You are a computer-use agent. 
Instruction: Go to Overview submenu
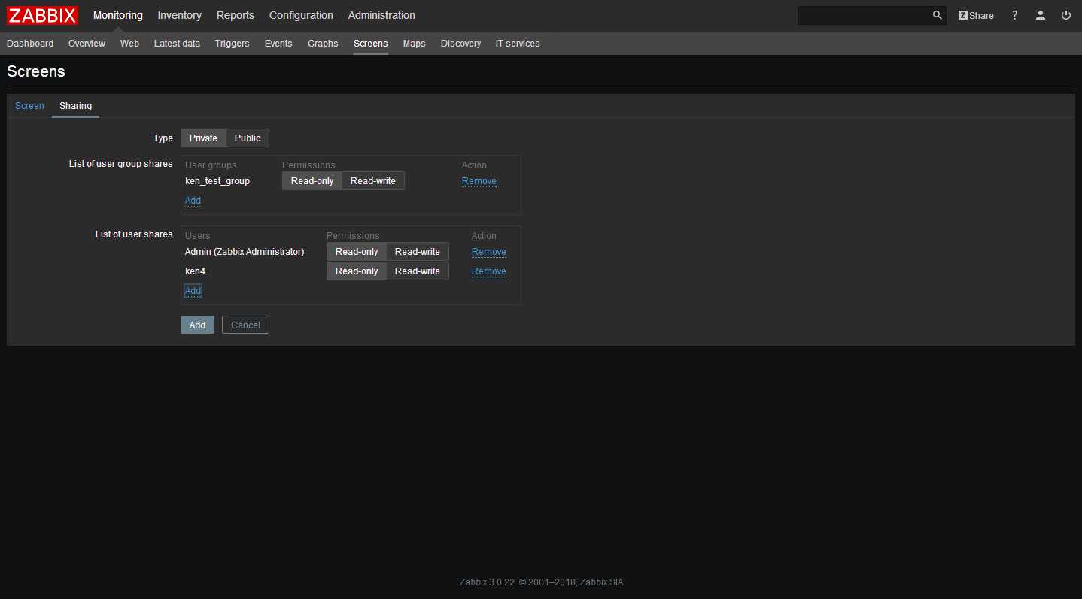[x=87, y=44]
